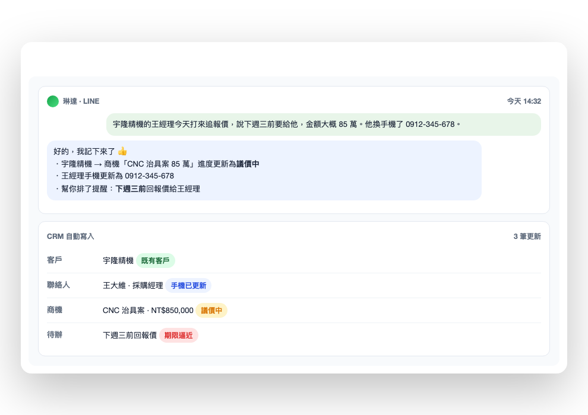Image resolution: width=588 pixels, height=415 pixels.
Task: Click the contact '王大維 · 採購經理'
Action: pos(133,286)
